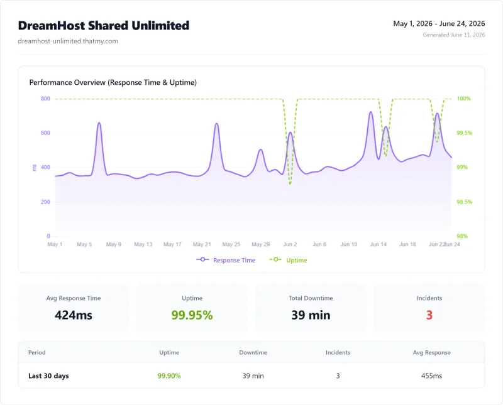Image resolution: width=503 pixels, height=405 pixels.
Task: Click the Downtime column header
Action: pos(253,352)
